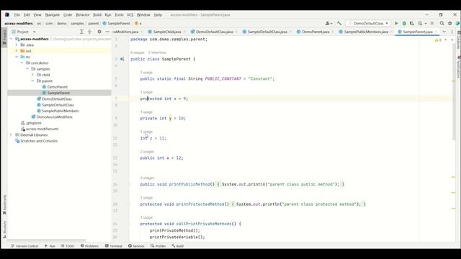Open Problems tool window

click(x=89, y=246)
